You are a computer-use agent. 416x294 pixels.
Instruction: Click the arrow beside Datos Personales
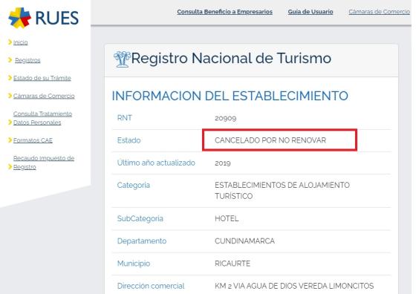coord(10,122)
